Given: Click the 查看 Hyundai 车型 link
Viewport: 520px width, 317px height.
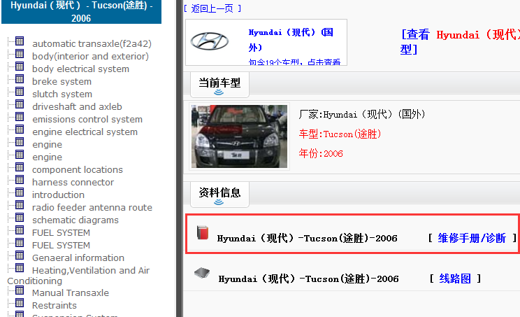Looking at the screenshot, I should [x=460, y=42].
